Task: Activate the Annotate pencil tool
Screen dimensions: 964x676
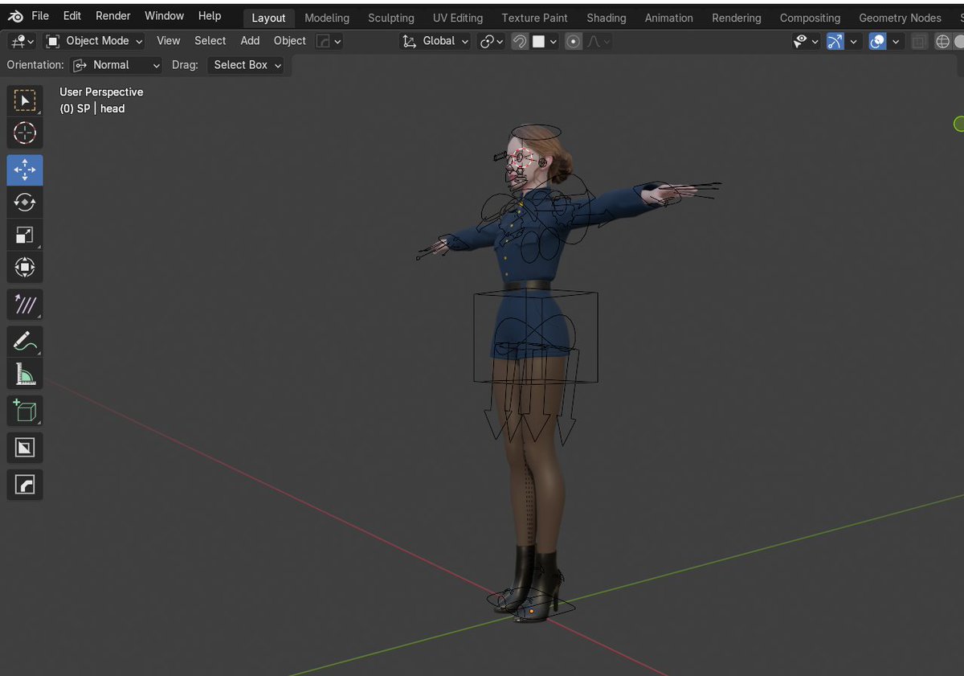Action: click(x=25, y=342)
